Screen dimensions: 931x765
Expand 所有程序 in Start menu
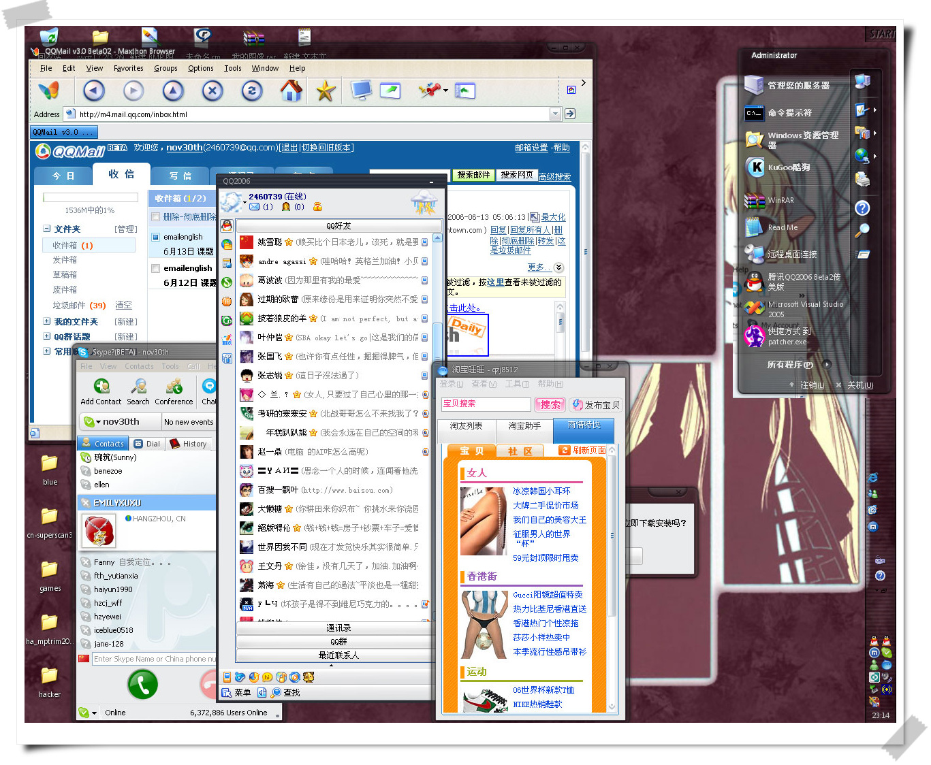798,365
